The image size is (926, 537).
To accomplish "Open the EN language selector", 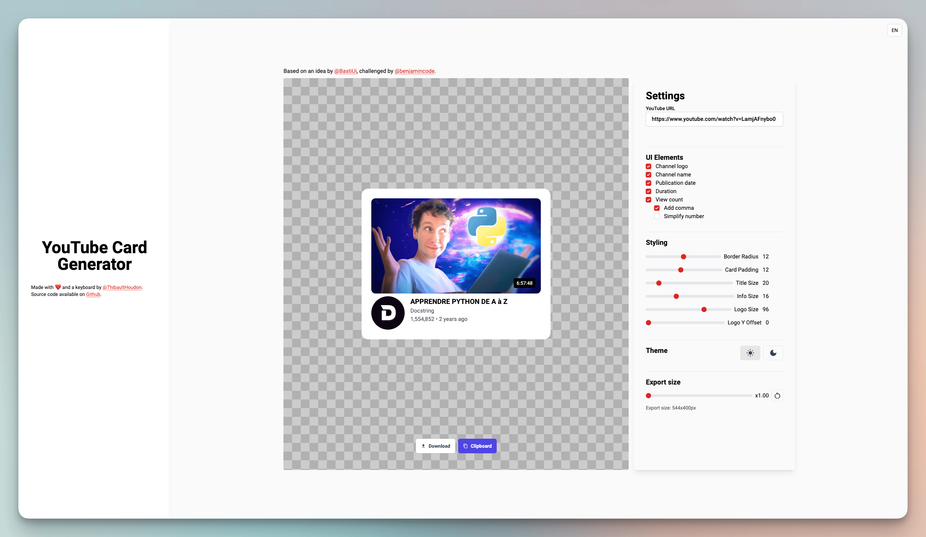I will [x=894, y=30].
